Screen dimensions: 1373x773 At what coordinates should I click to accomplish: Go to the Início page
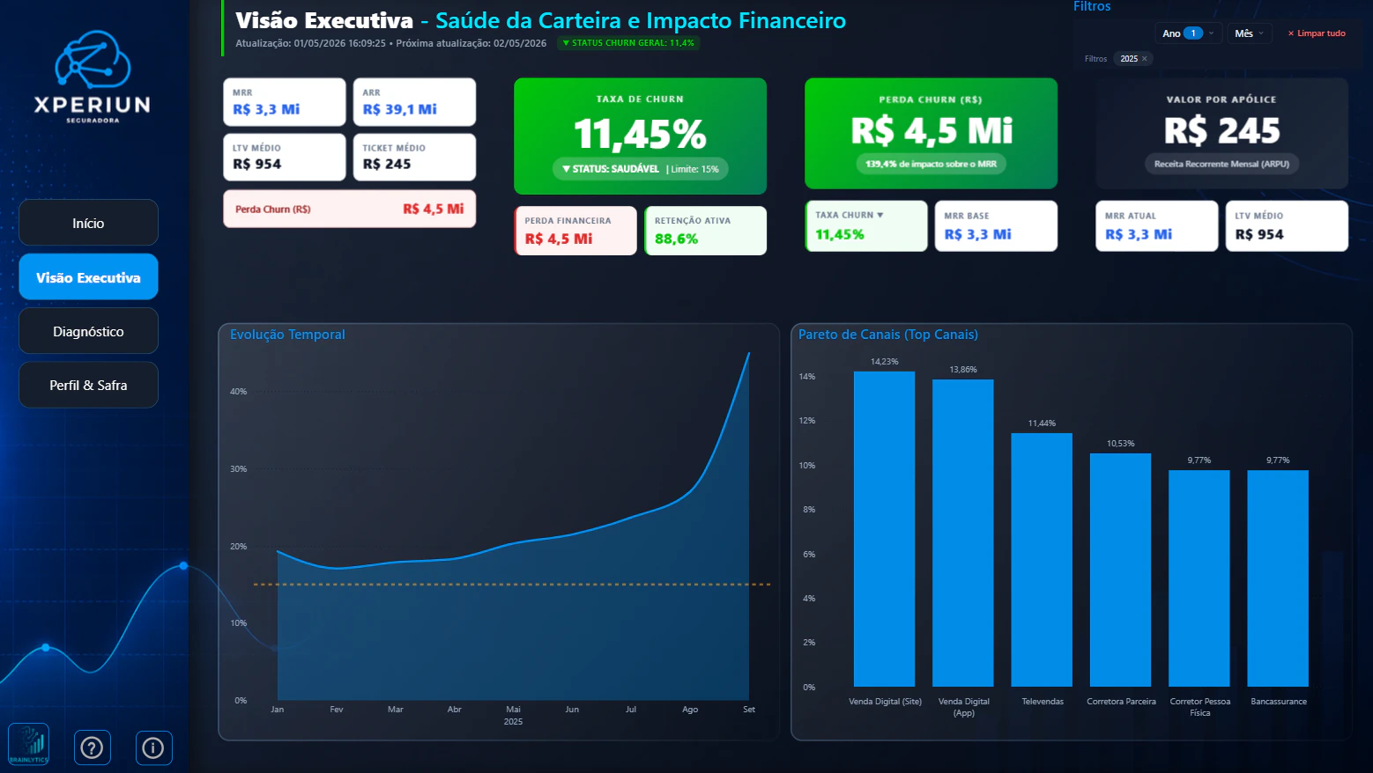88,223
